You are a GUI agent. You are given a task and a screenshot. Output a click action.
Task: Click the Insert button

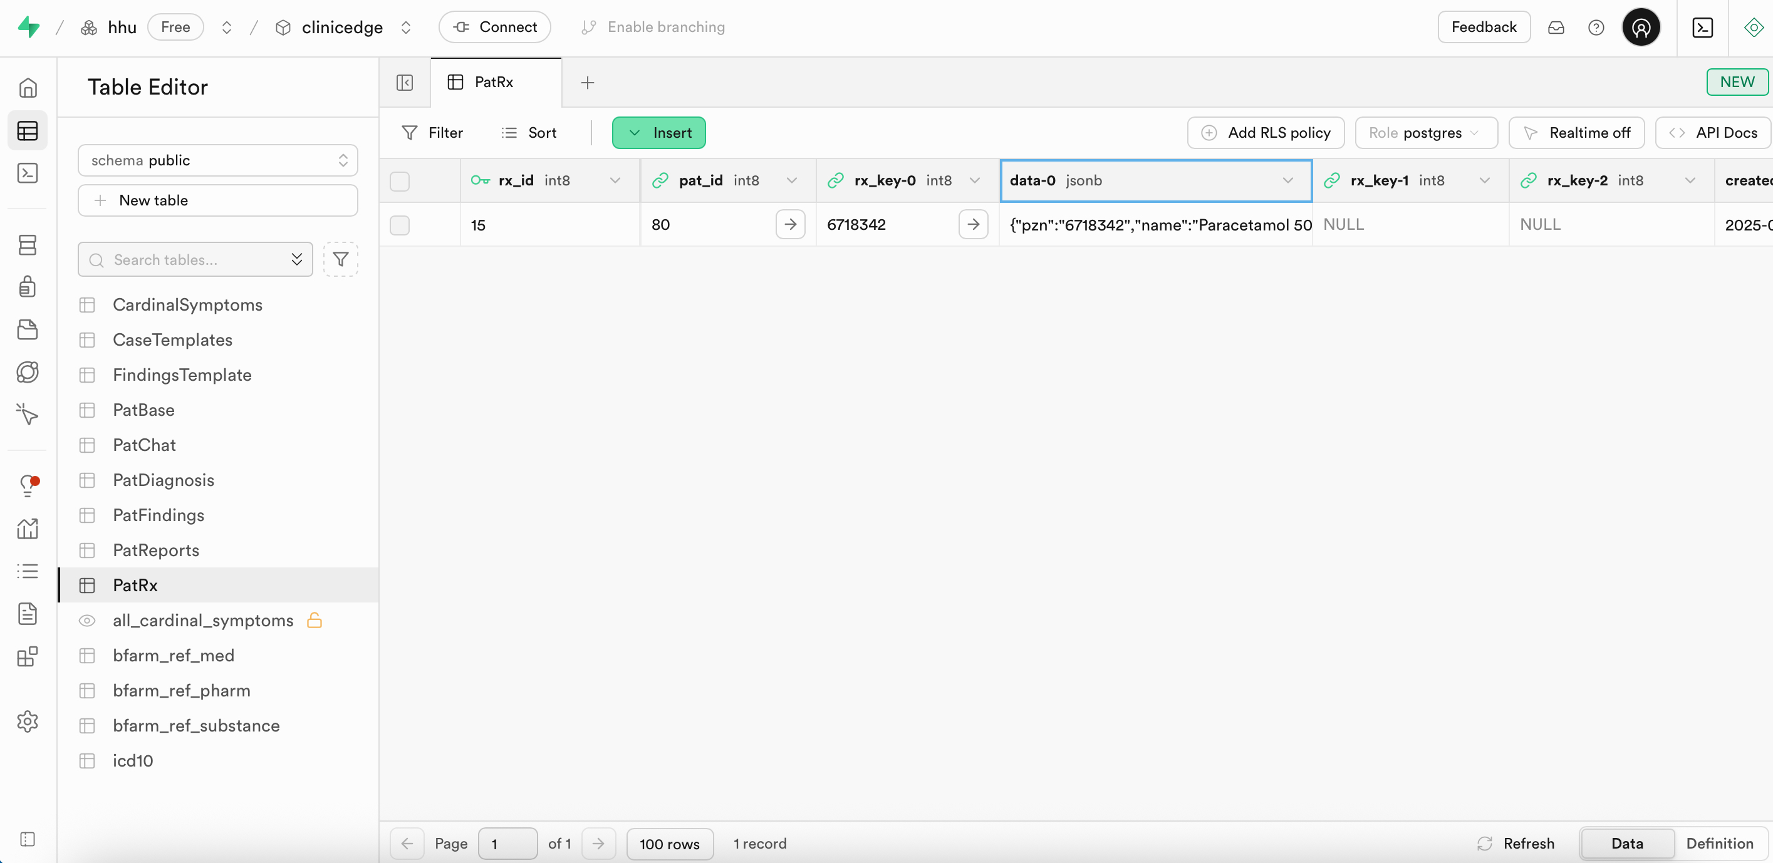(x=658, y=133)
